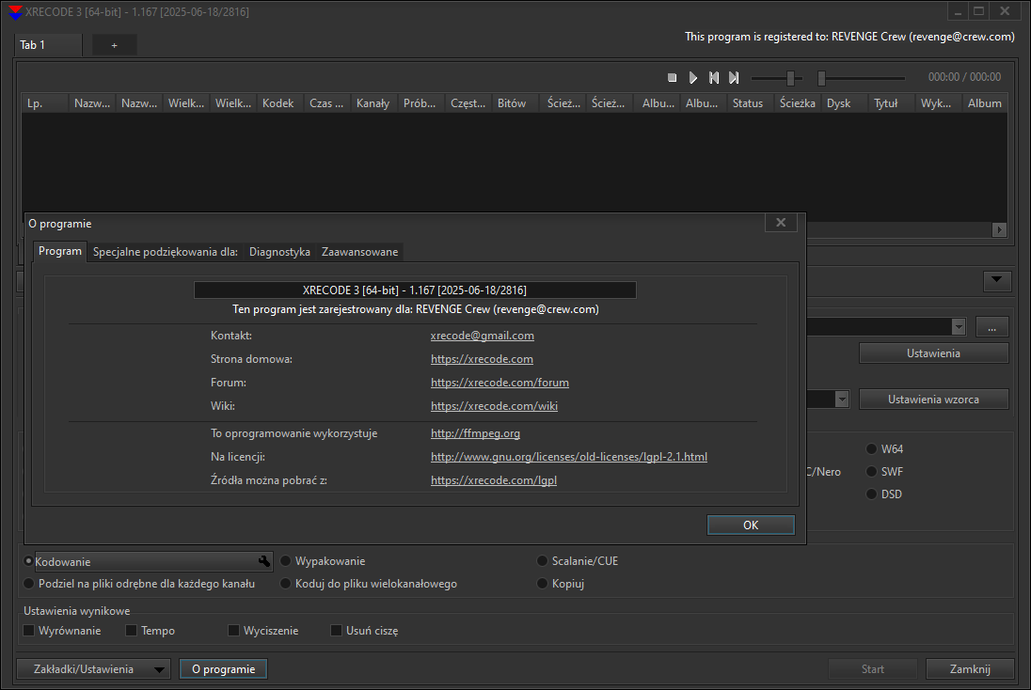This screenshot has height=690, width=1031.
Task: Select the Kopiuj radio option
Action: pos(542,584)
